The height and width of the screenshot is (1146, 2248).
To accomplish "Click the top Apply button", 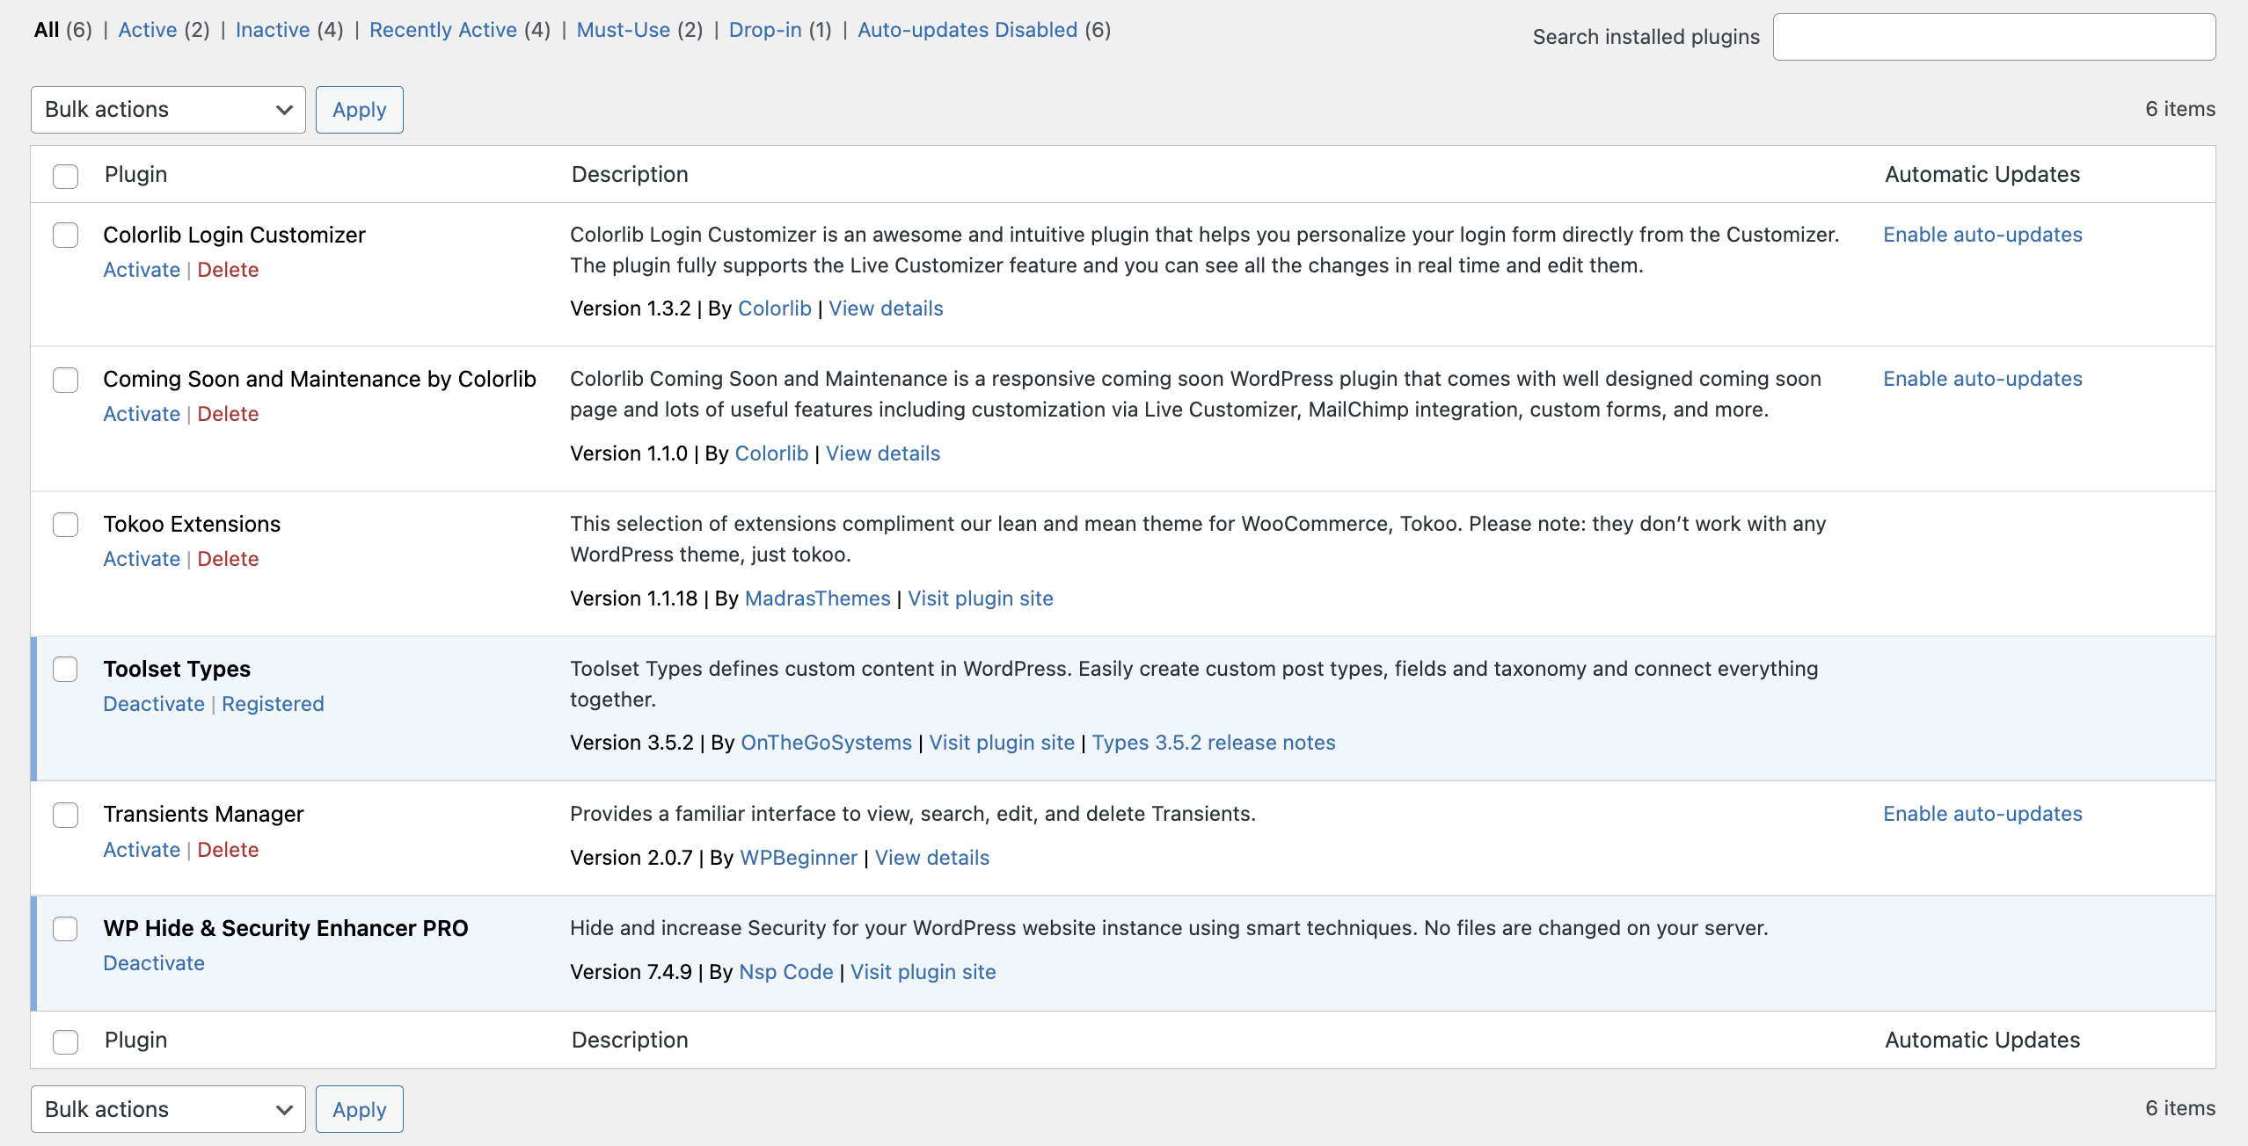I will click(x=360, y=110).
